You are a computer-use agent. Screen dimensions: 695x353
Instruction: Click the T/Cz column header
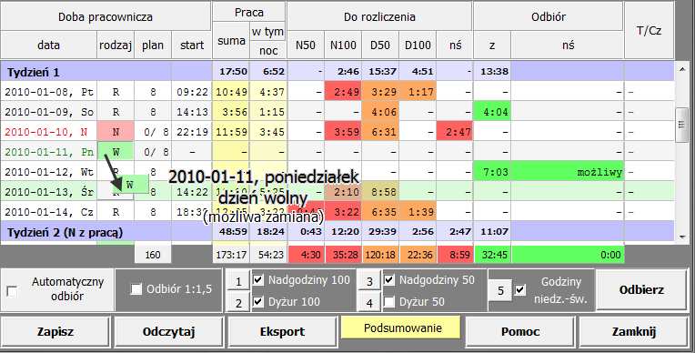[x=649, y=30]
